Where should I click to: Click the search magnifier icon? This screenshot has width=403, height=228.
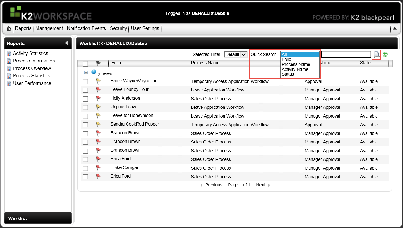coord(377,54)
